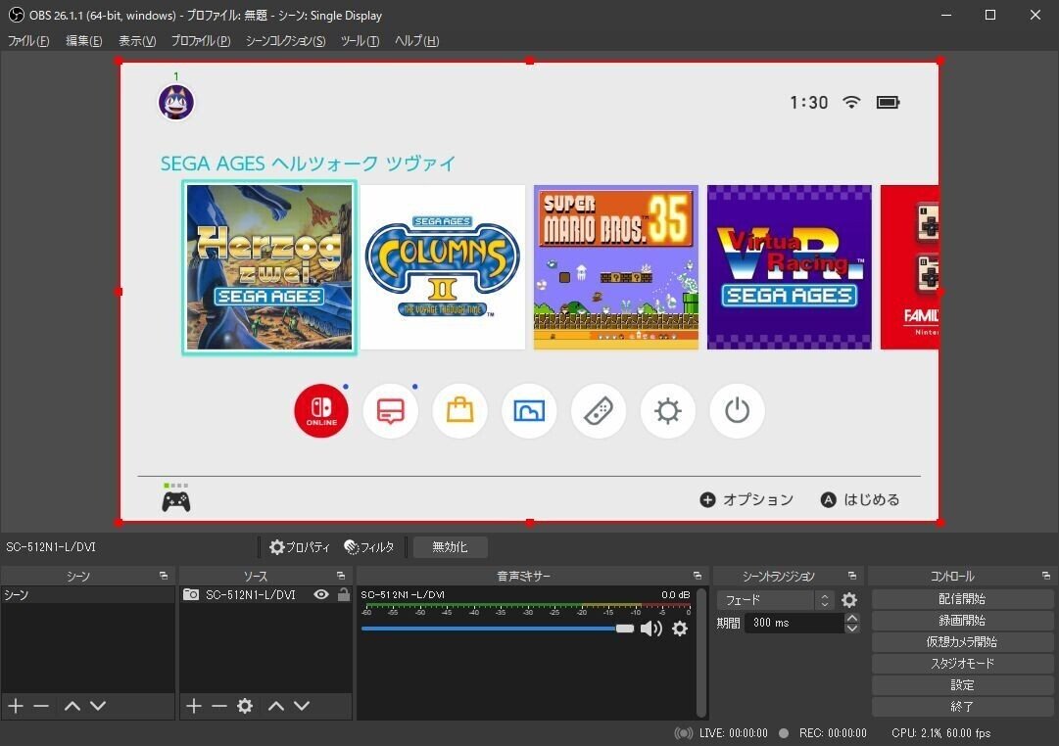Click 配信開始 to start streaming
Screen dimensions: 1059x746
coord(962,599)
